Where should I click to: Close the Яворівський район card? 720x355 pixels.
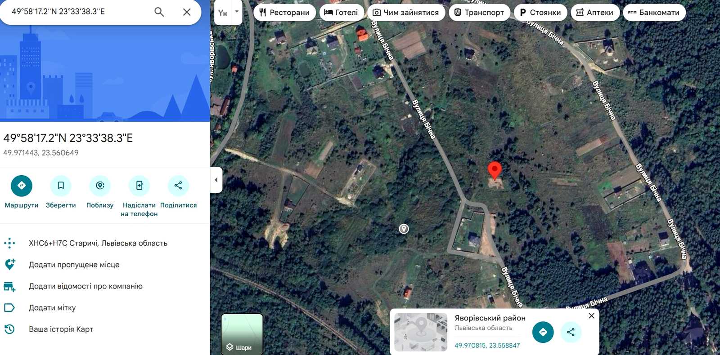point(591,316)
